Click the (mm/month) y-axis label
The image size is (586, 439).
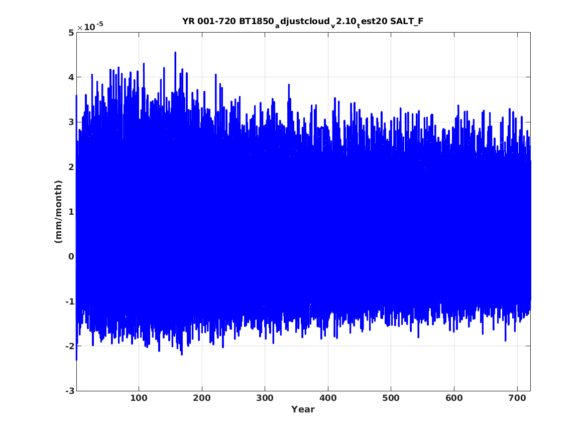click(x=58, y=212)
